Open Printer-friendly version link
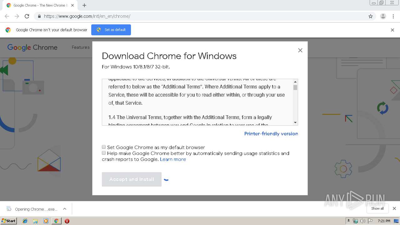This screenshot has height=225, width=400. (271, 133)
